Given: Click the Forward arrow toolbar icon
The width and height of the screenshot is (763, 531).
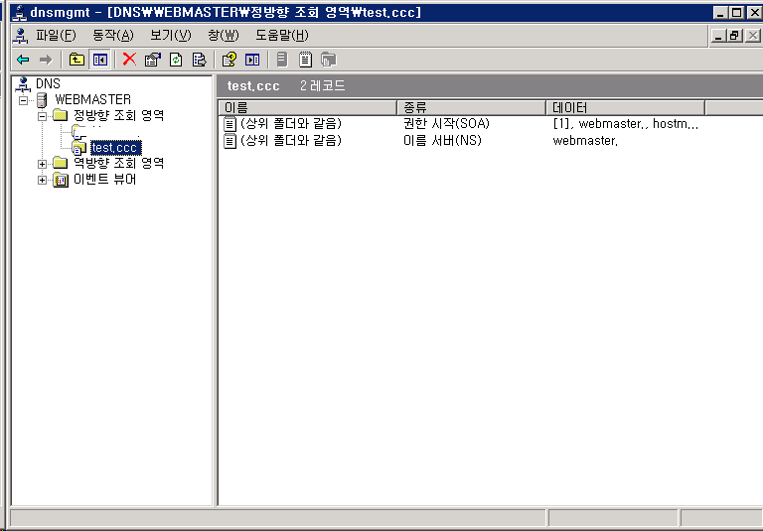Looking at the screenshot, I should click(46, 60).
